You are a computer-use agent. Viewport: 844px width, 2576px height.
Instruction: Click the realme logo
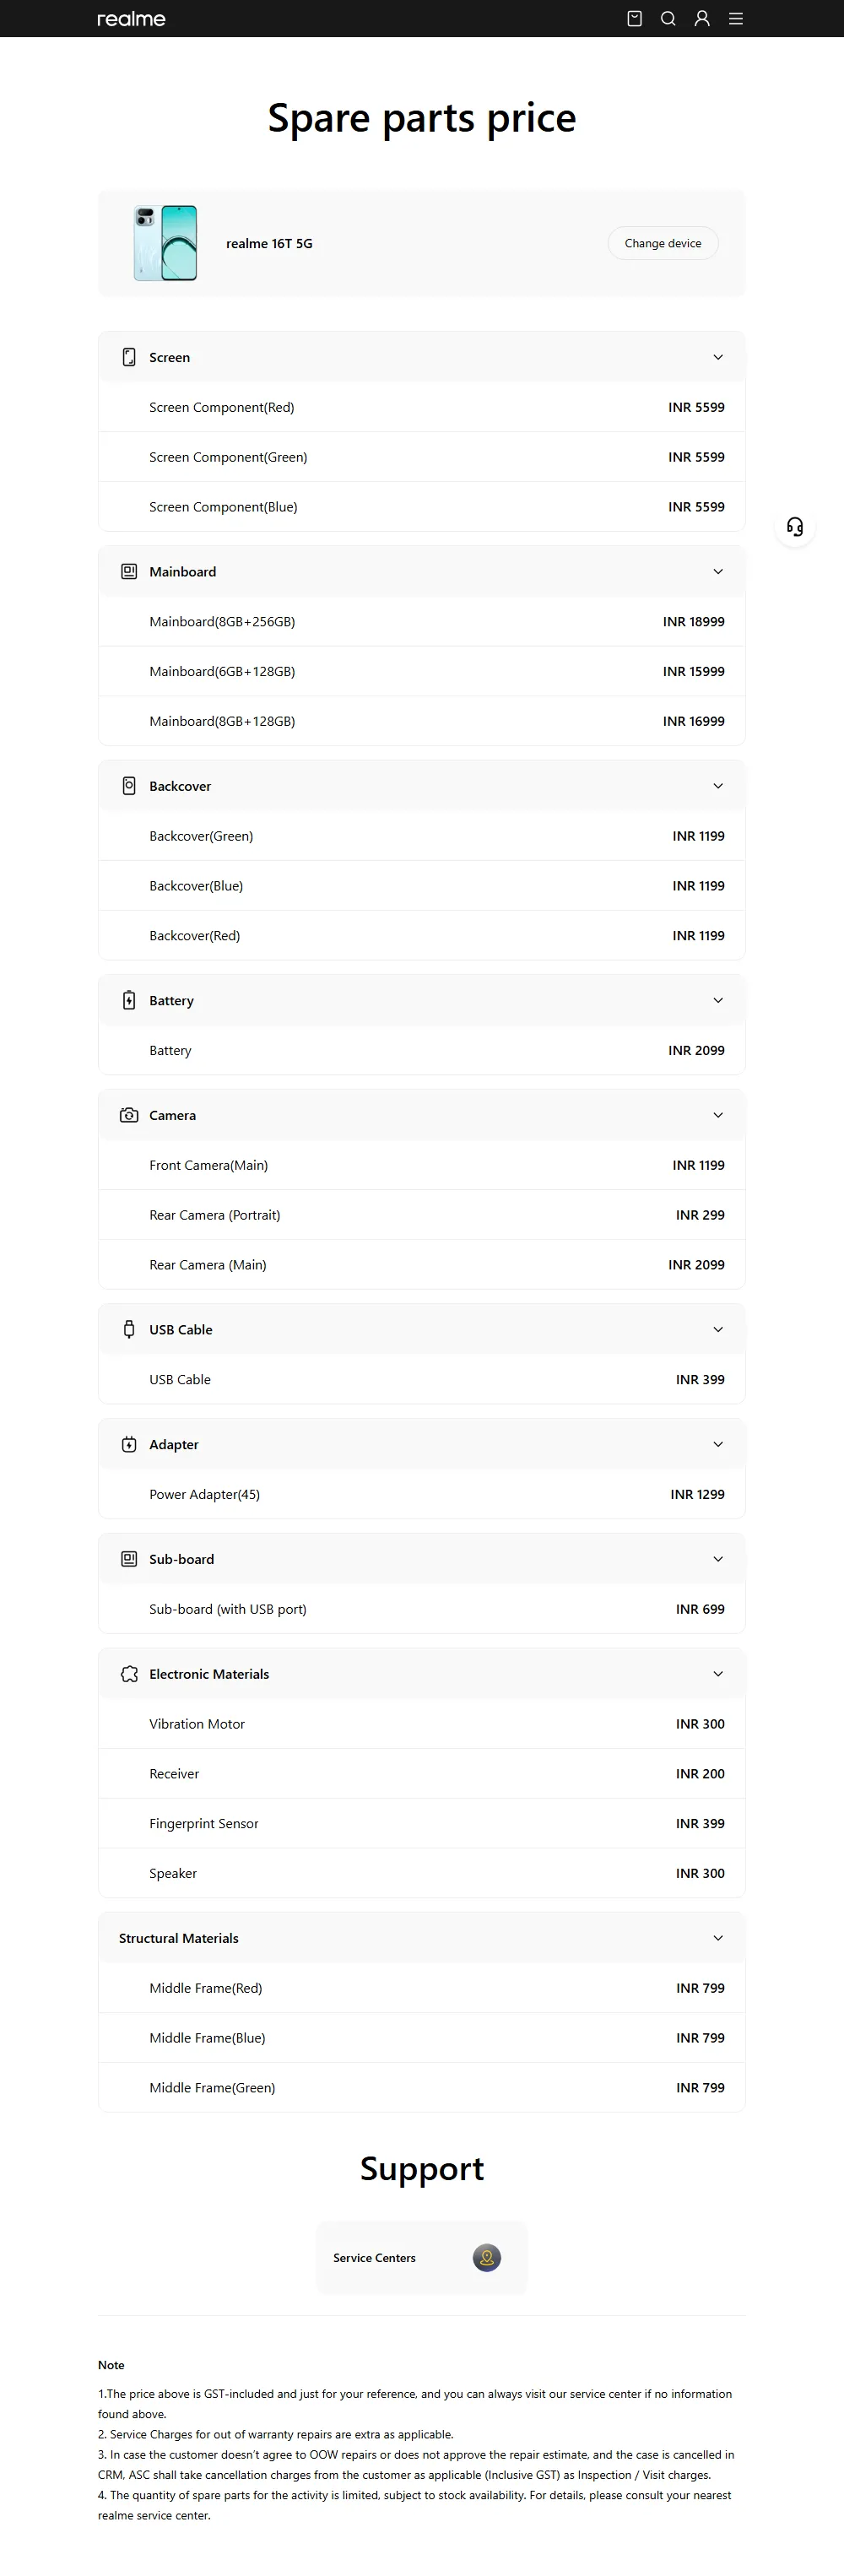point(131,19)
